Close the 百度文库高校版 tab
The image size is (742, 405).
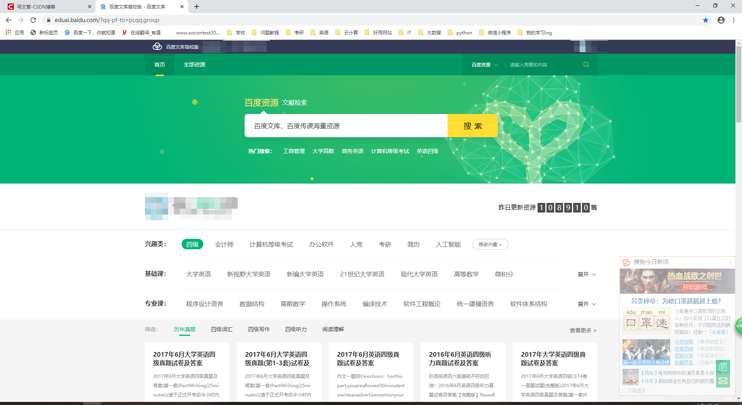coord(182,7)
